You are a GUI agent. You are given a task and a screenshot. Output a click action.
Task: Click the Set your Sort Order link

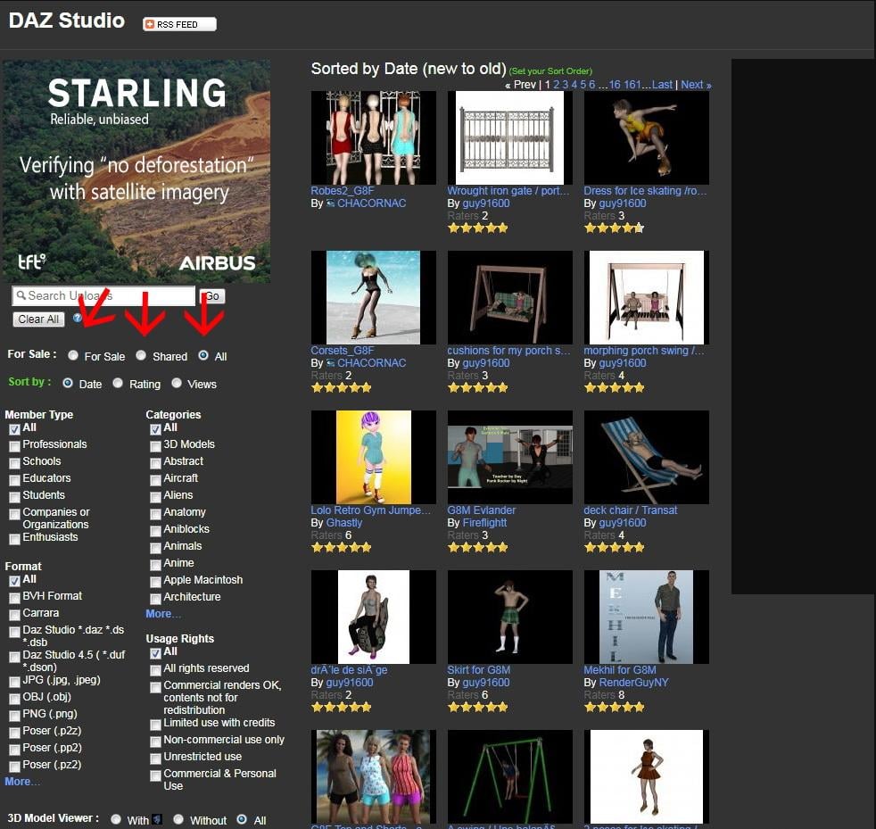(550, 71)
